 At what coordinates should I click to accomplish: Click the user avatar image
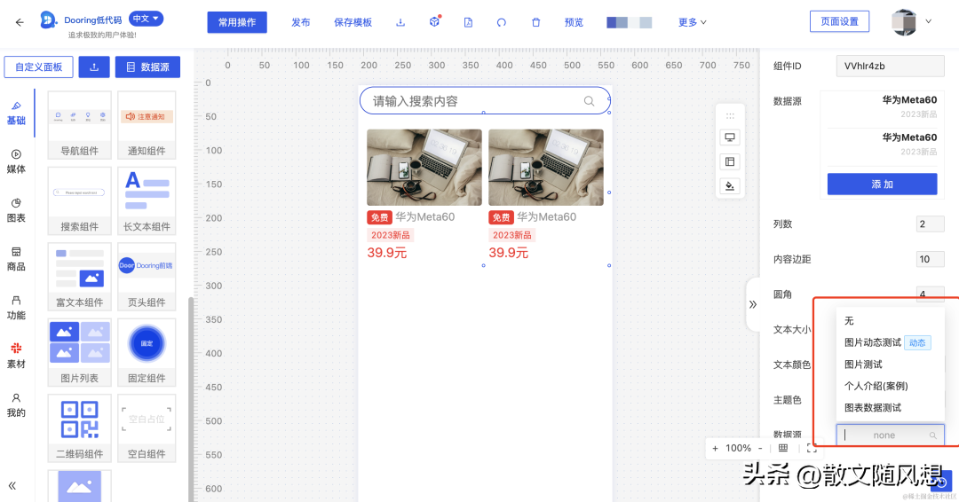[903, 22]
